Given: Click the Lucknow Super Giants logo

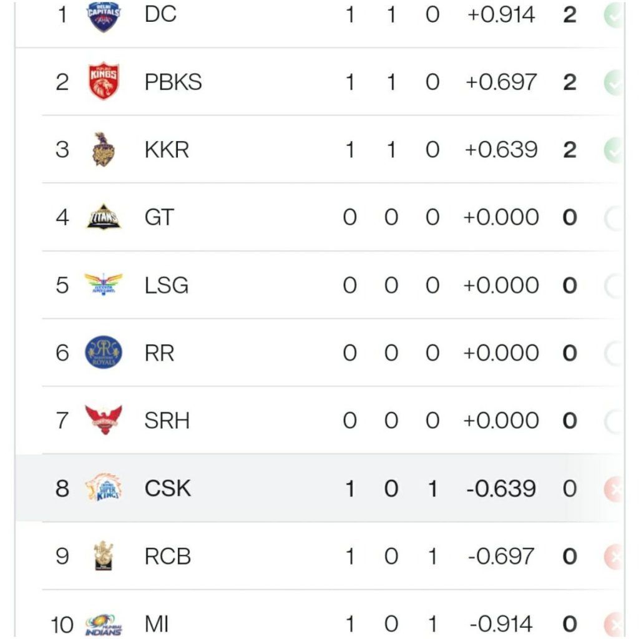Looking at the screenshot, I should pos(103,285).
